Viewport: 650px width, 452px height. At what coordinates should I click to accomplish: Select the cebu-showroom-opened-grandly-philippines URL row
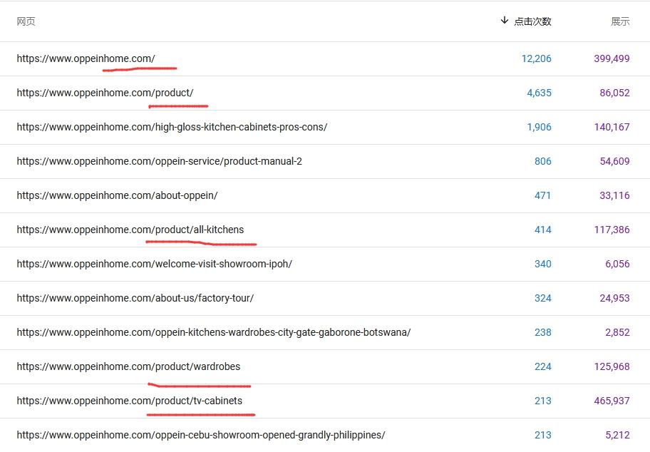200,435
